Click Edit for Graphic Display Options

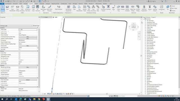(28, 39)
